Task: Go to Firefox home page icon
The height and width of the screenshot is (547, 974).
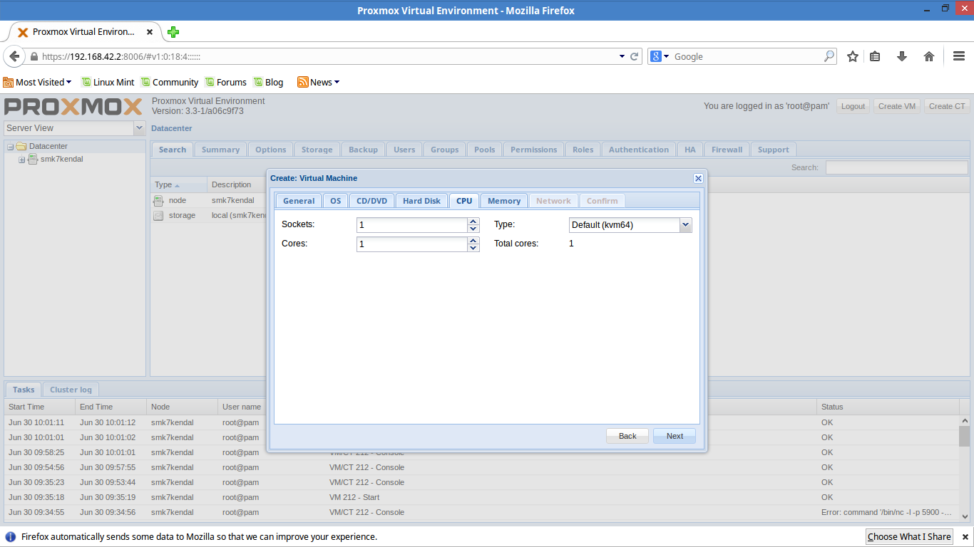Action: [929, 56]
